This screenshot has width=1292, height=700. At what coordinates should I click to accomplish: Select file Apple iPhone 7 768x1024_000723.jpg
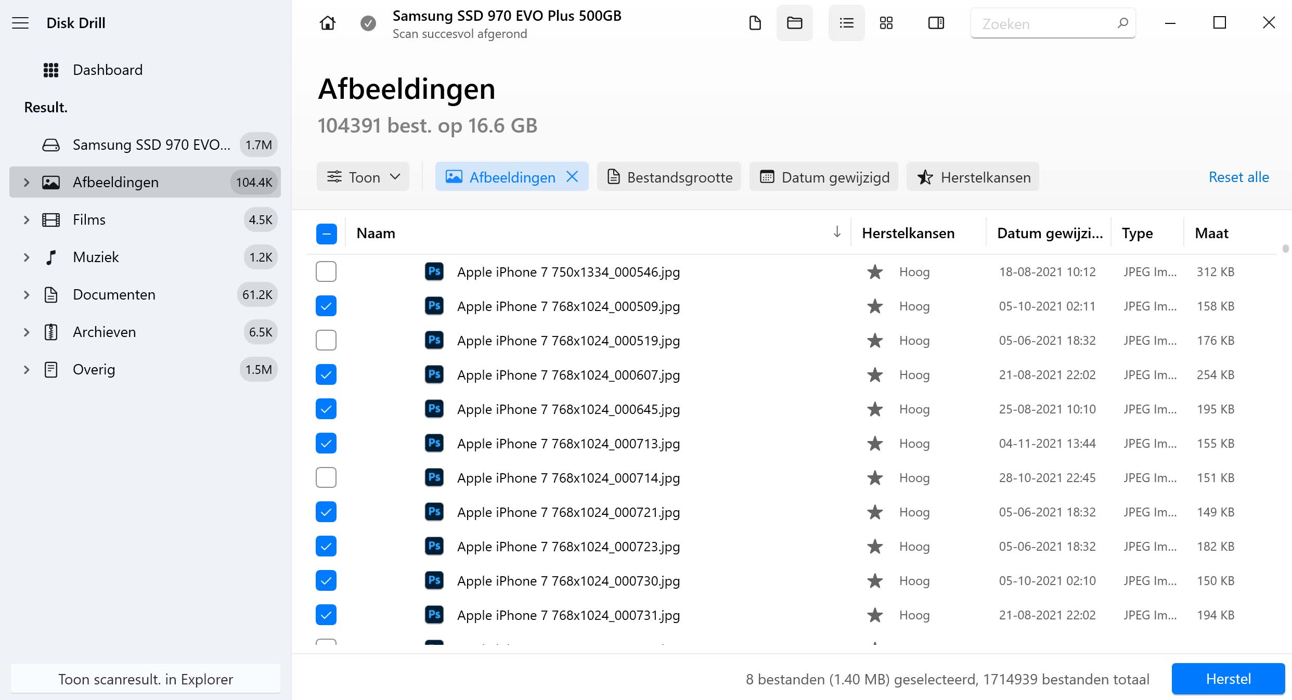569,546
